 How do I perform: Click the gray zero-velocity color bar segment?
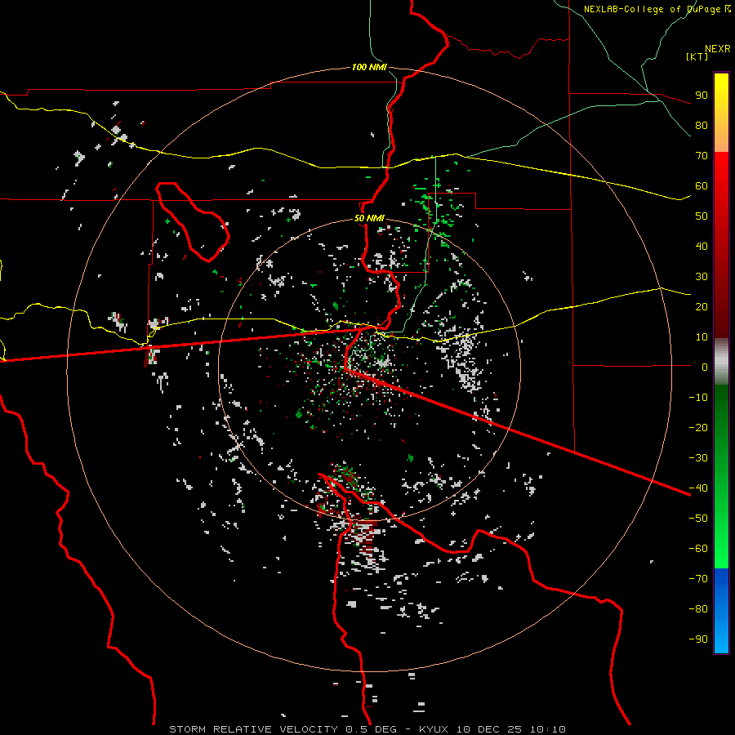click(721, 362)
